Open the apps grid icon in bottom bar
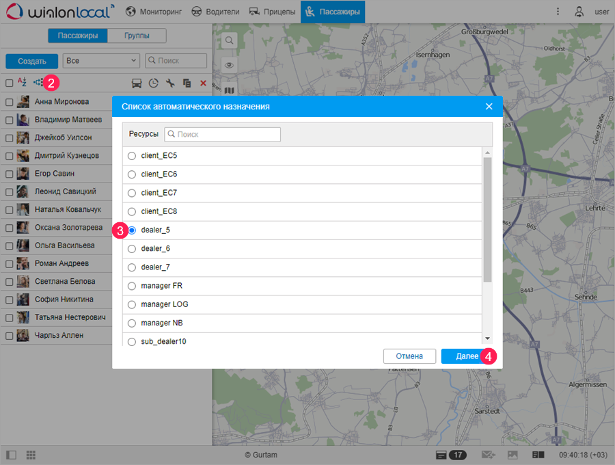Screen dimensions: 615x465 tap(31, 455)
